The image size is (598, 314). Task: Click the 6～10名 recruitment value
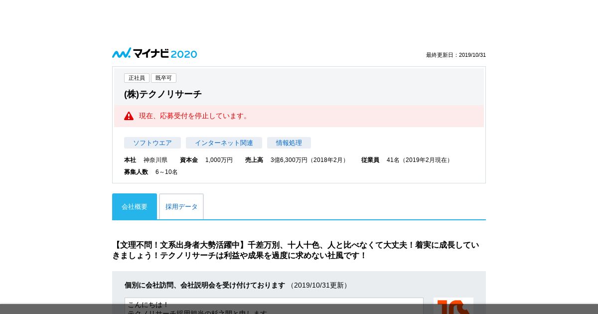[x=166, y=172]
